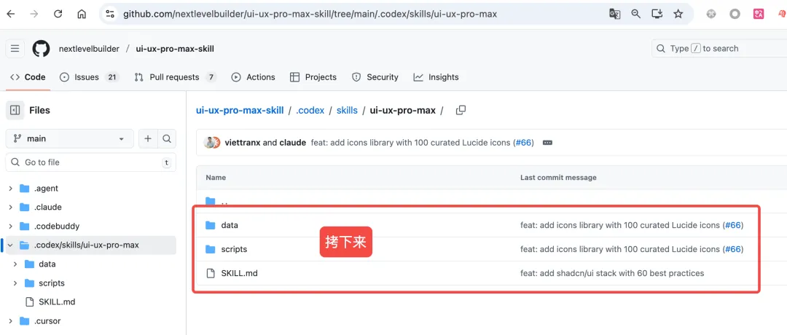Switch to the Issues tab
787x335 pixels.
pyautogui.click(x=88, y=77)
